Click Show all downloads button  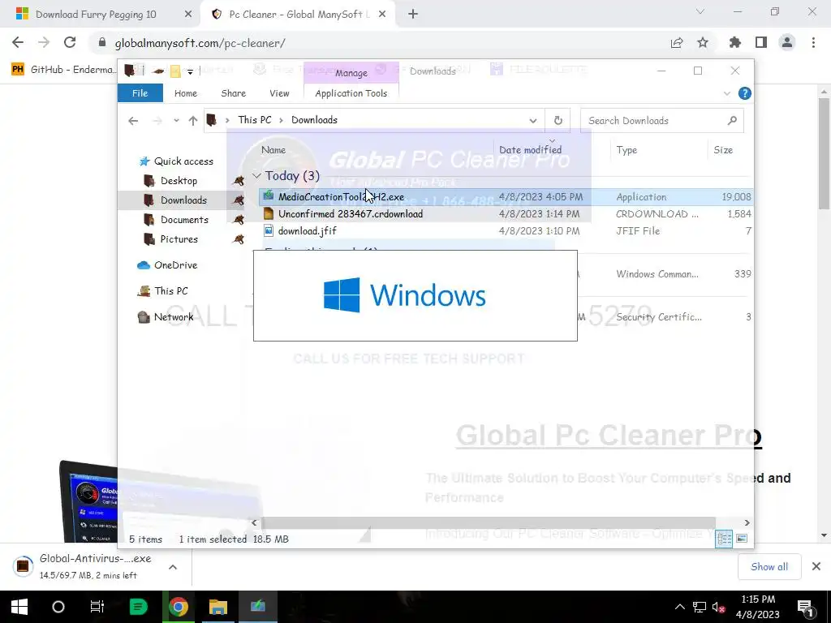pyautogui.click(x=769, y=567)
